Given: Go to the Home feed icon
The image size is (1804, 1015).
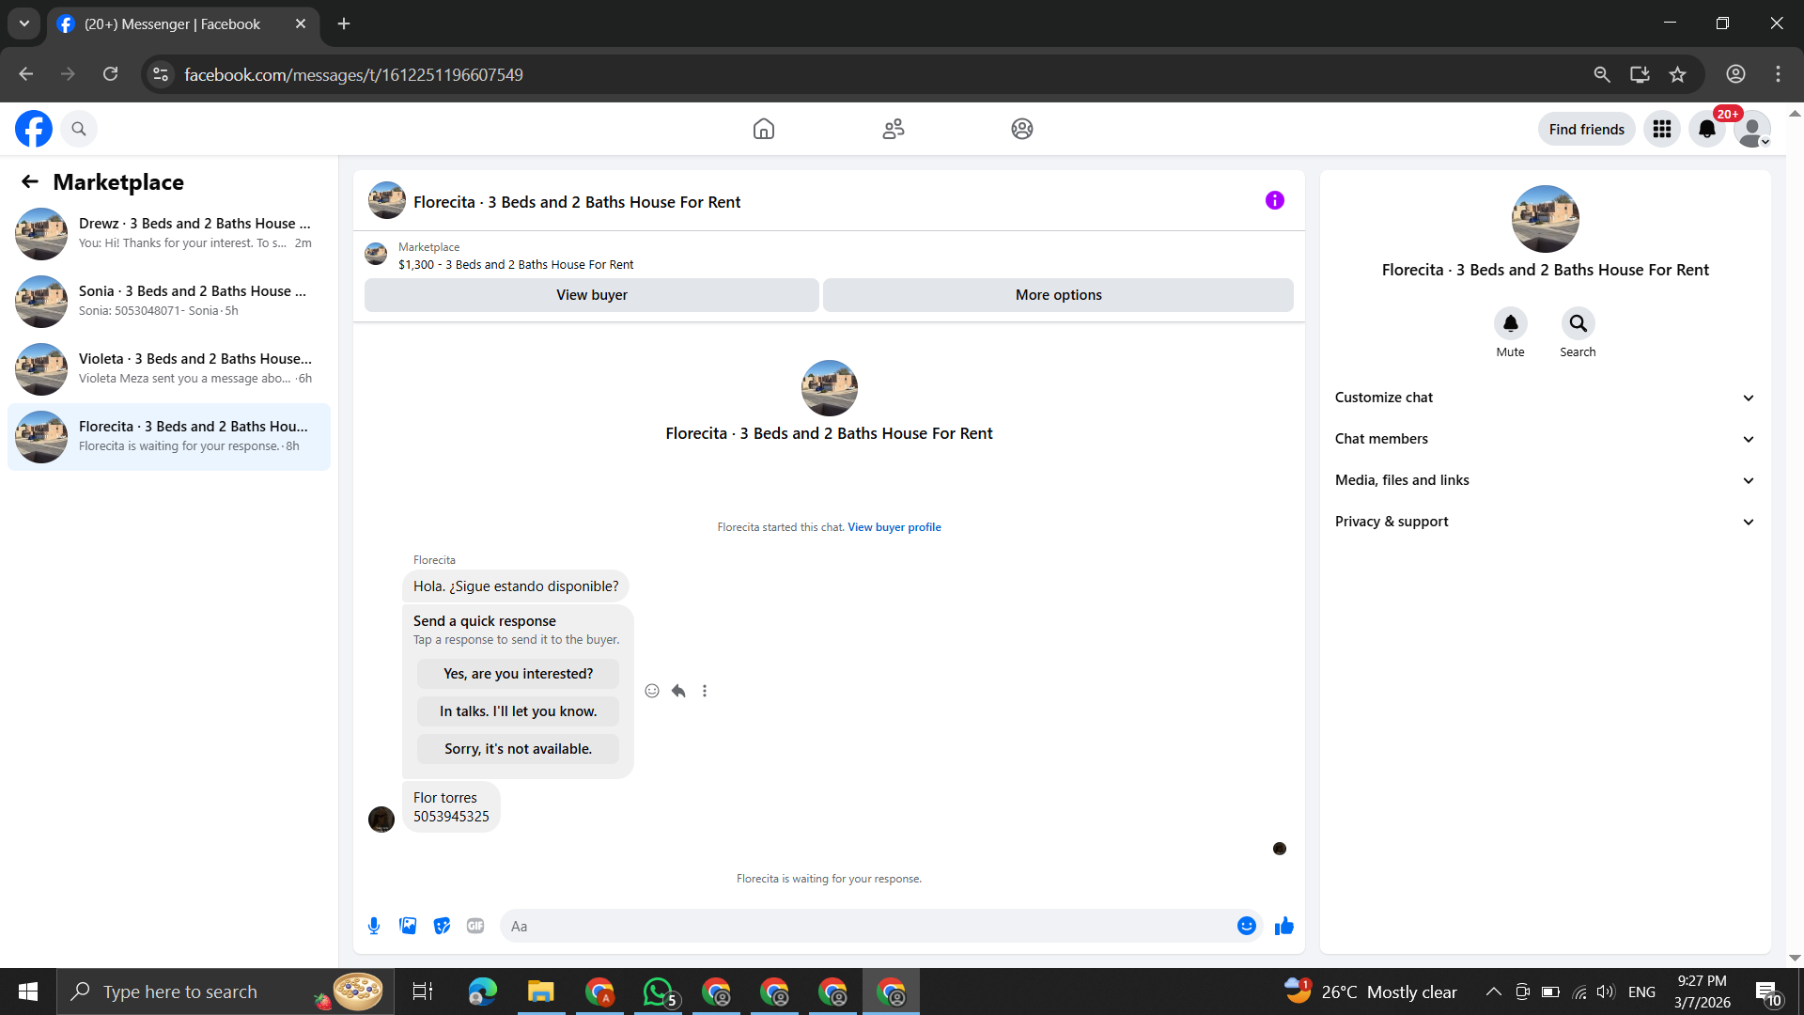Looking at the screenshot, I should pyautogui.click(x=764, y=129).
